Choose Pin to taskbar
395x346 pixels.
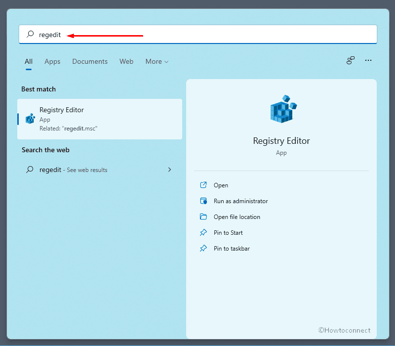(232, 249)
